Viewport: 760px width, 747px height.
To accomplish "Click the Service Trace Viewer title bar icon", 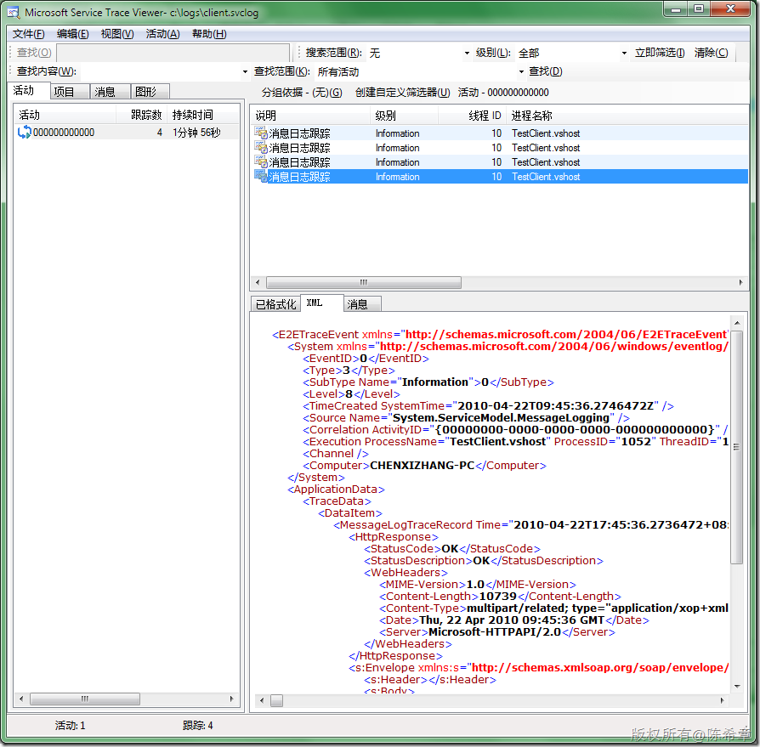I will [x=14, y=12].
